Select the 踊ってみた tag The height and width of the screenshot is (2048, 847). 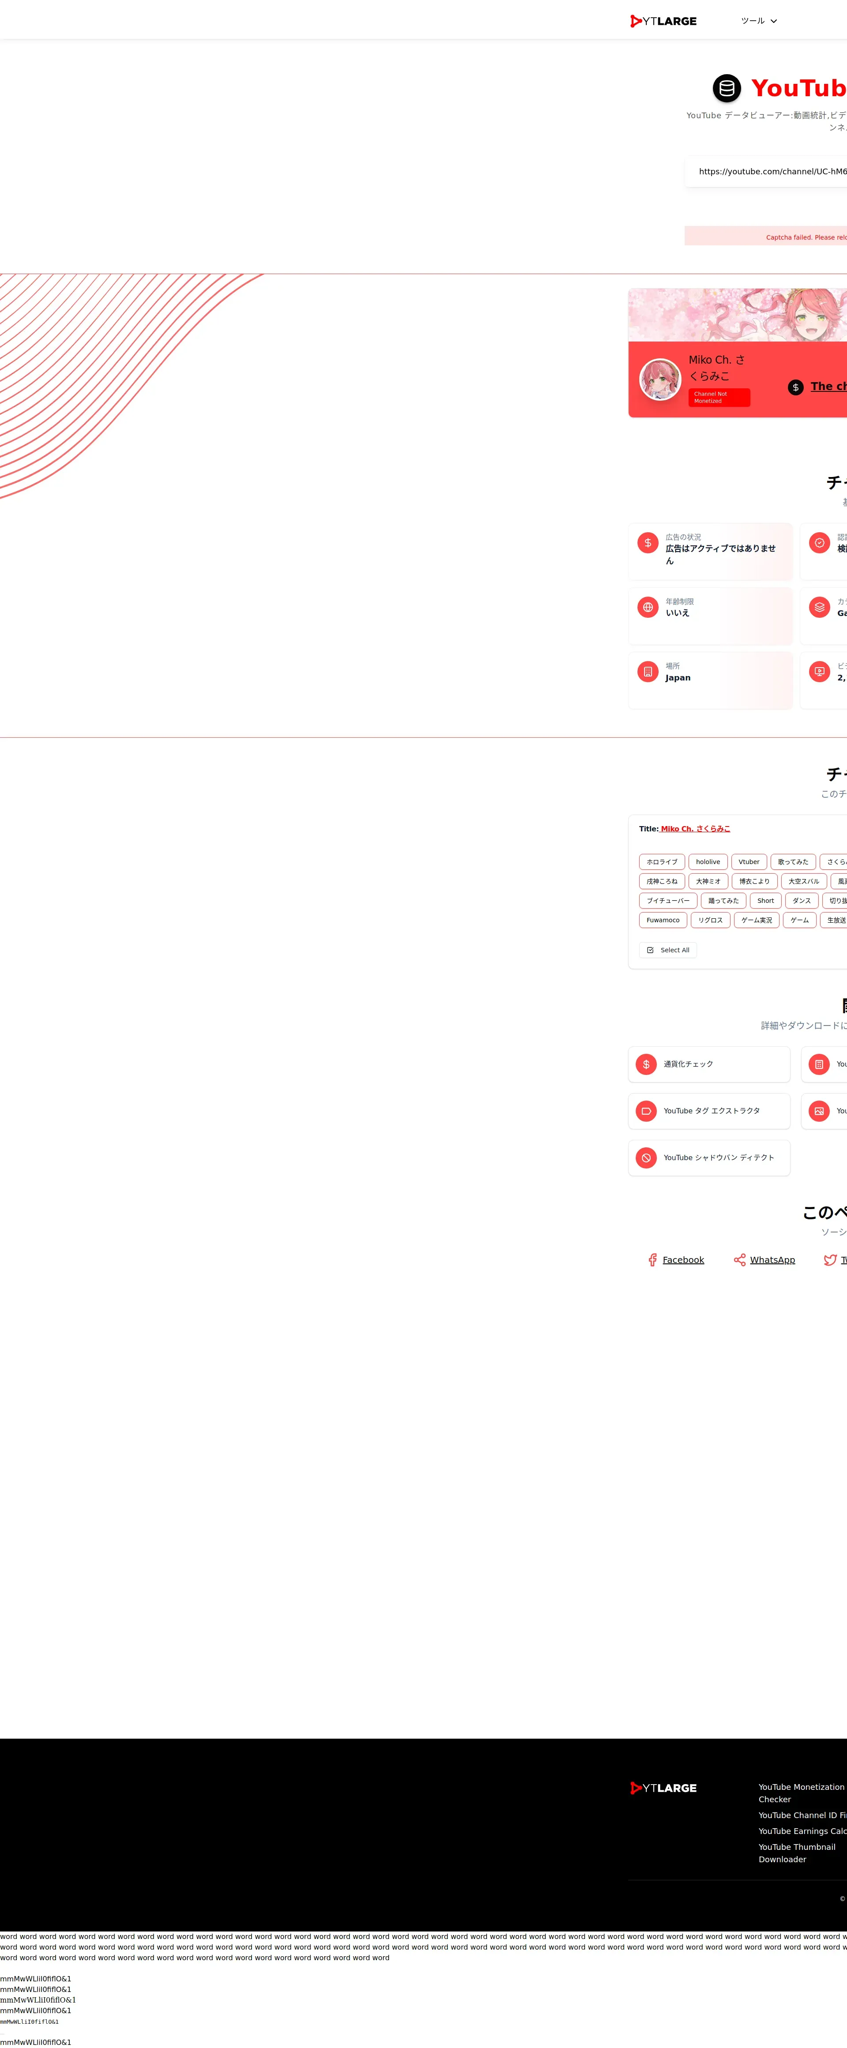(724, 901)
